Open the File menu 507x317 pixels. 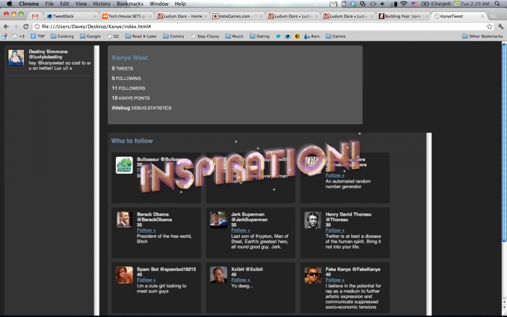click(x=49, y=4)
